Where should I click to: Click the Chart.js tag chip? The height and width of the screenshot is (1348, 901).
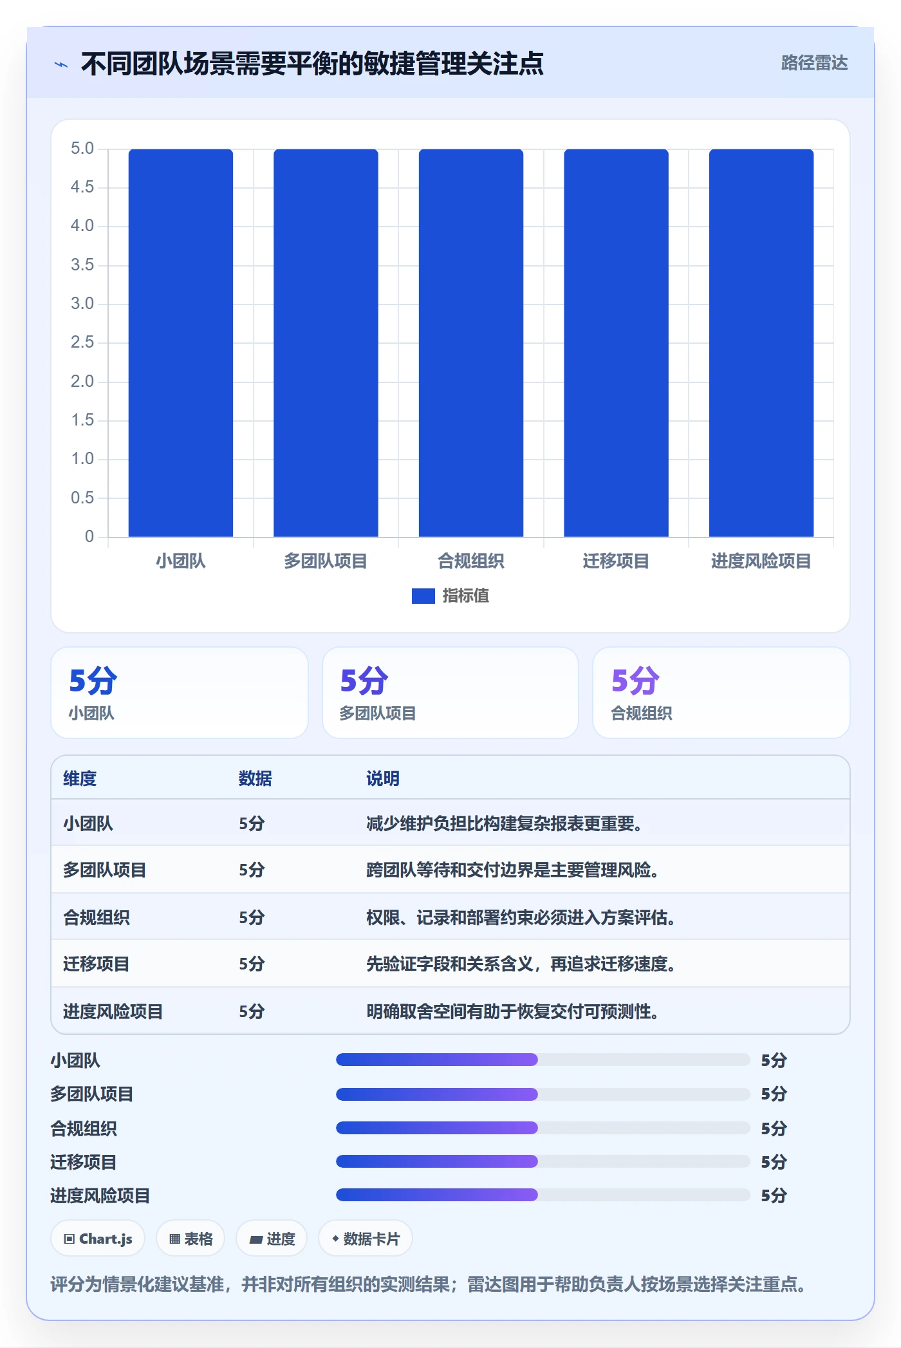click(98, 1239)
